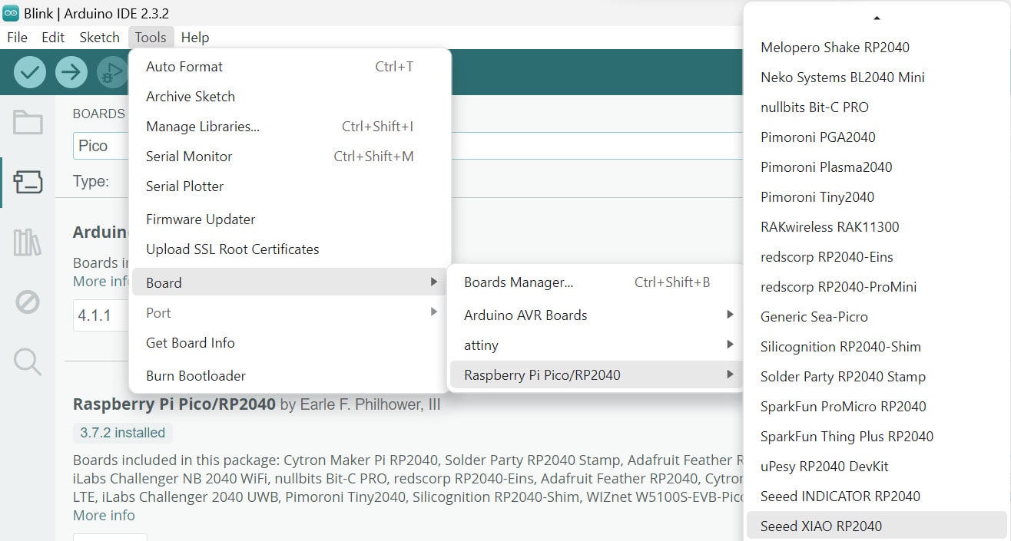Open the Help menu
This screenshot has height=541, width=1011.
click(x=195, y=37)
